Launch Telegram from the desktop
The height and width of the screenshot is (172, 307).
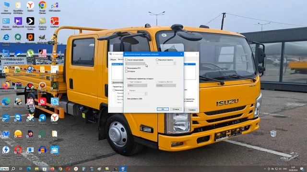click(x=42, y=118)
